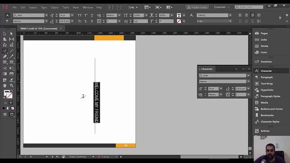Select the Free Transform tool
The height and width of the screenshot is (163, 290).
coord(11,68)
